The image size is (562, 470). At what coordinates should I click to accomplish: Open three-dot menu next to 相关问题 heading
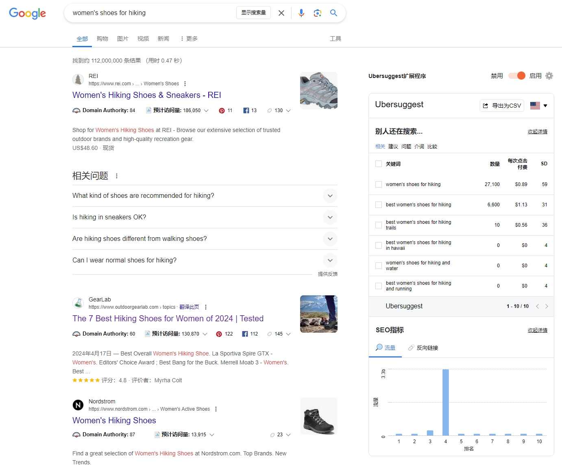pyautogui.click(x=117, y=176)
